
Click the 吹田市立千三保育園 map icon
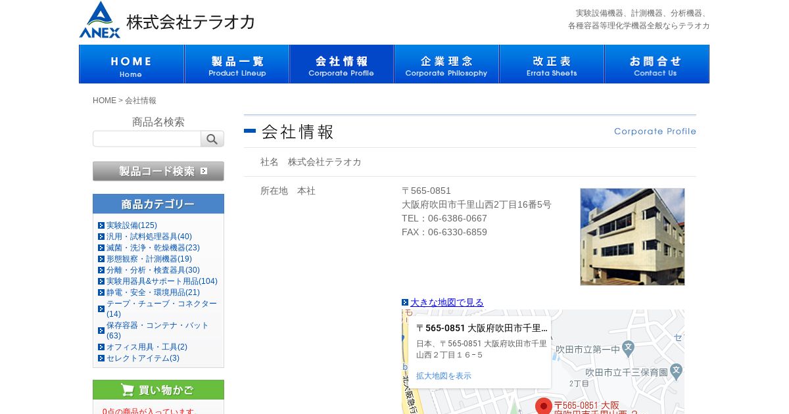click(677, 372)
